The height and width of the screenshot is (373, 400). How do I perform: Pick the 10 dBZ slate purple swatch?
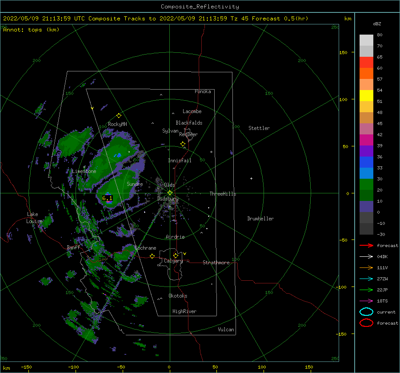click(x=366, y=207)
